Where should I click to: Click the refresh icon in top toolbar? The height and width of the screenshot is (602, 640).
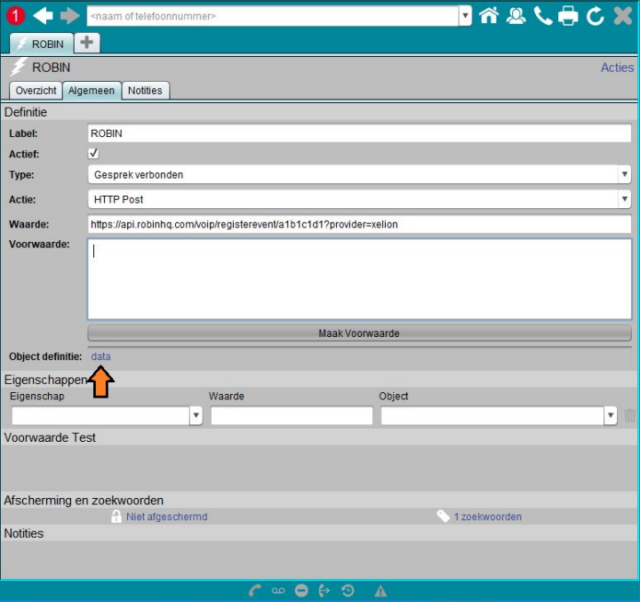coord(595,15)
